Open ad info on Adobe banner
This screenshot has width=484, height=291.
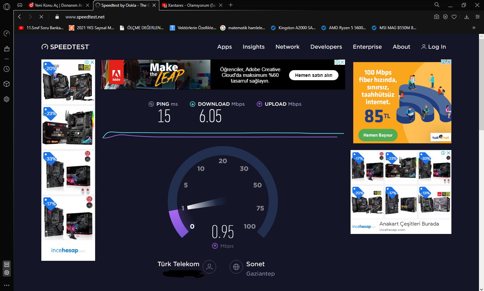pos(337,62)
